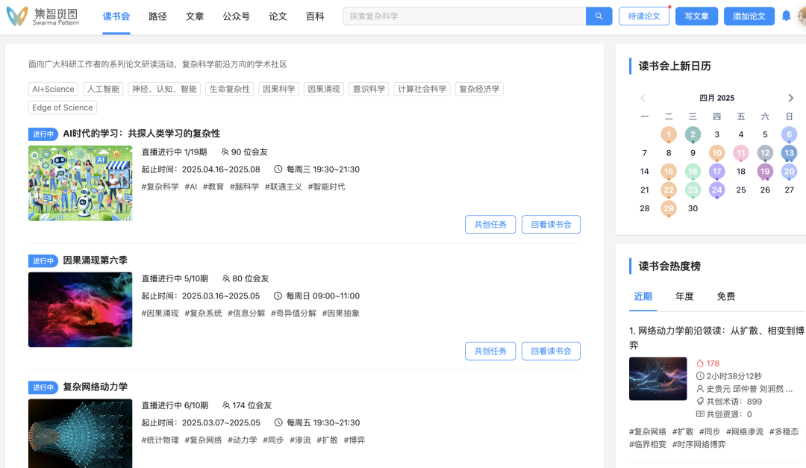Show 免费 tab in hot ranking

click(x=725, y=296)
